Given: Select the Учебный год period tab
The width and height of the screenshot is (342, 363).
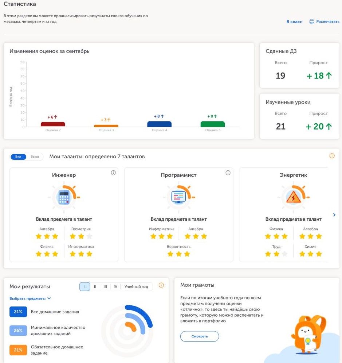Looking at the screenshot, I should pyautogui.click(x=136, y=287).
